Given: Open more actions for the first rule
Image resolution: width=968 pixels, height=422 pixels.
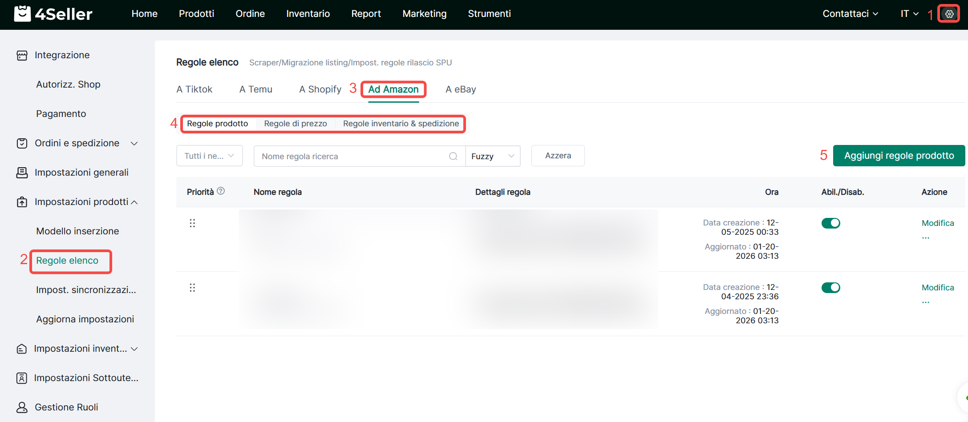Looking at the screenshot, I should [x=926, y=237].
